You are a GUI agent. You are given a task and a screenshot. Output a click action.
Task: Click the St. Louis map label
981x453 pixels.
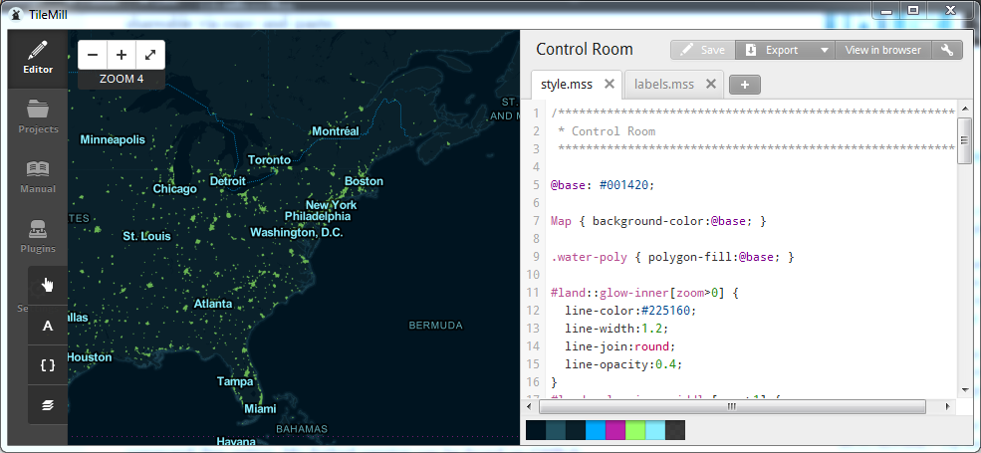[146, 236]
